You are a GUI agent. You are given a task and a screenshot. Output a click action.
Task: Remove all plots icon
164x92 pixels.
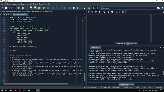coord(104,12)
